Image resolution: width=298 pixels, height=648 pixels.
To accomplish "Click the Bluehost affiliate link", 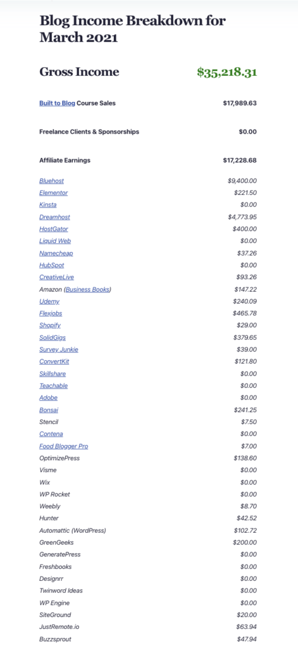I will [52, 180].
